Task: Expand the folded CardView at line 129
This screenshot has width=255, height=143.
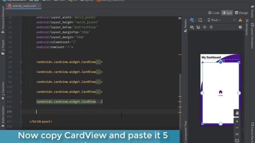Action: tap(21, 92)
